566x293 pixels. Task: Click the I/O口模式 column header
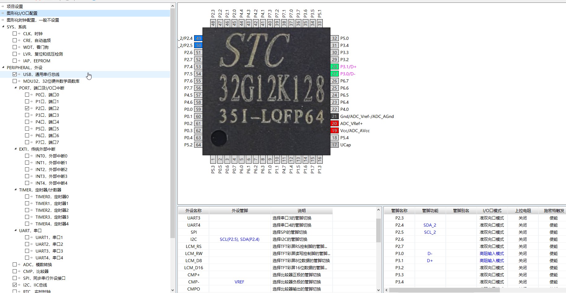[x=492, y=211]
